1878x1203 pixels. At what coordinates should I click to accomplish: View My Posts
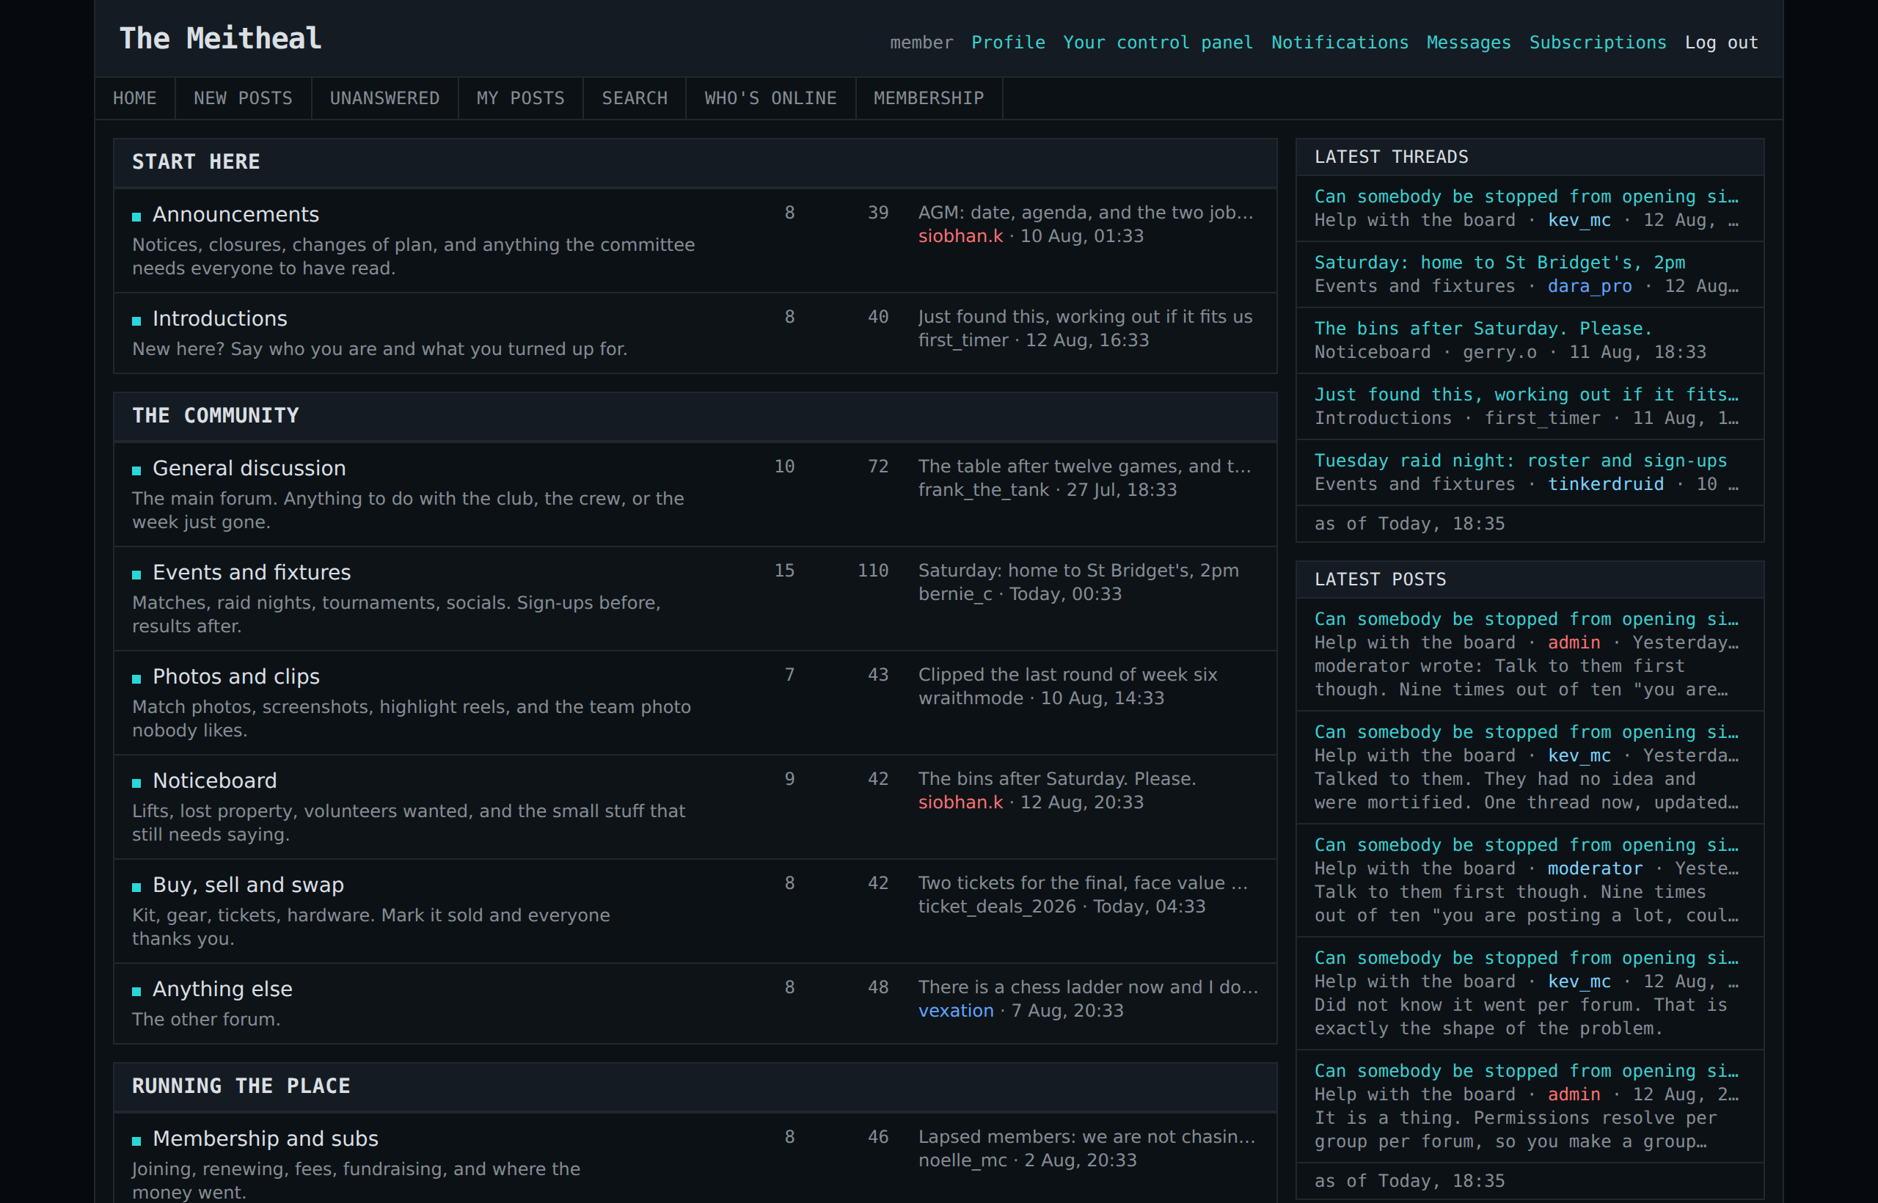tap(520, 98)
